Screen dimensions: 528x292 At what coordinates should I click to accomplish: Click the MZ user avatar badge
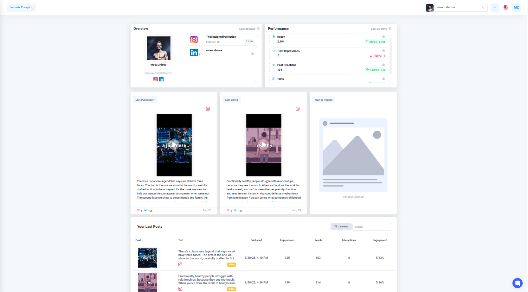click(x=516, y=8)
